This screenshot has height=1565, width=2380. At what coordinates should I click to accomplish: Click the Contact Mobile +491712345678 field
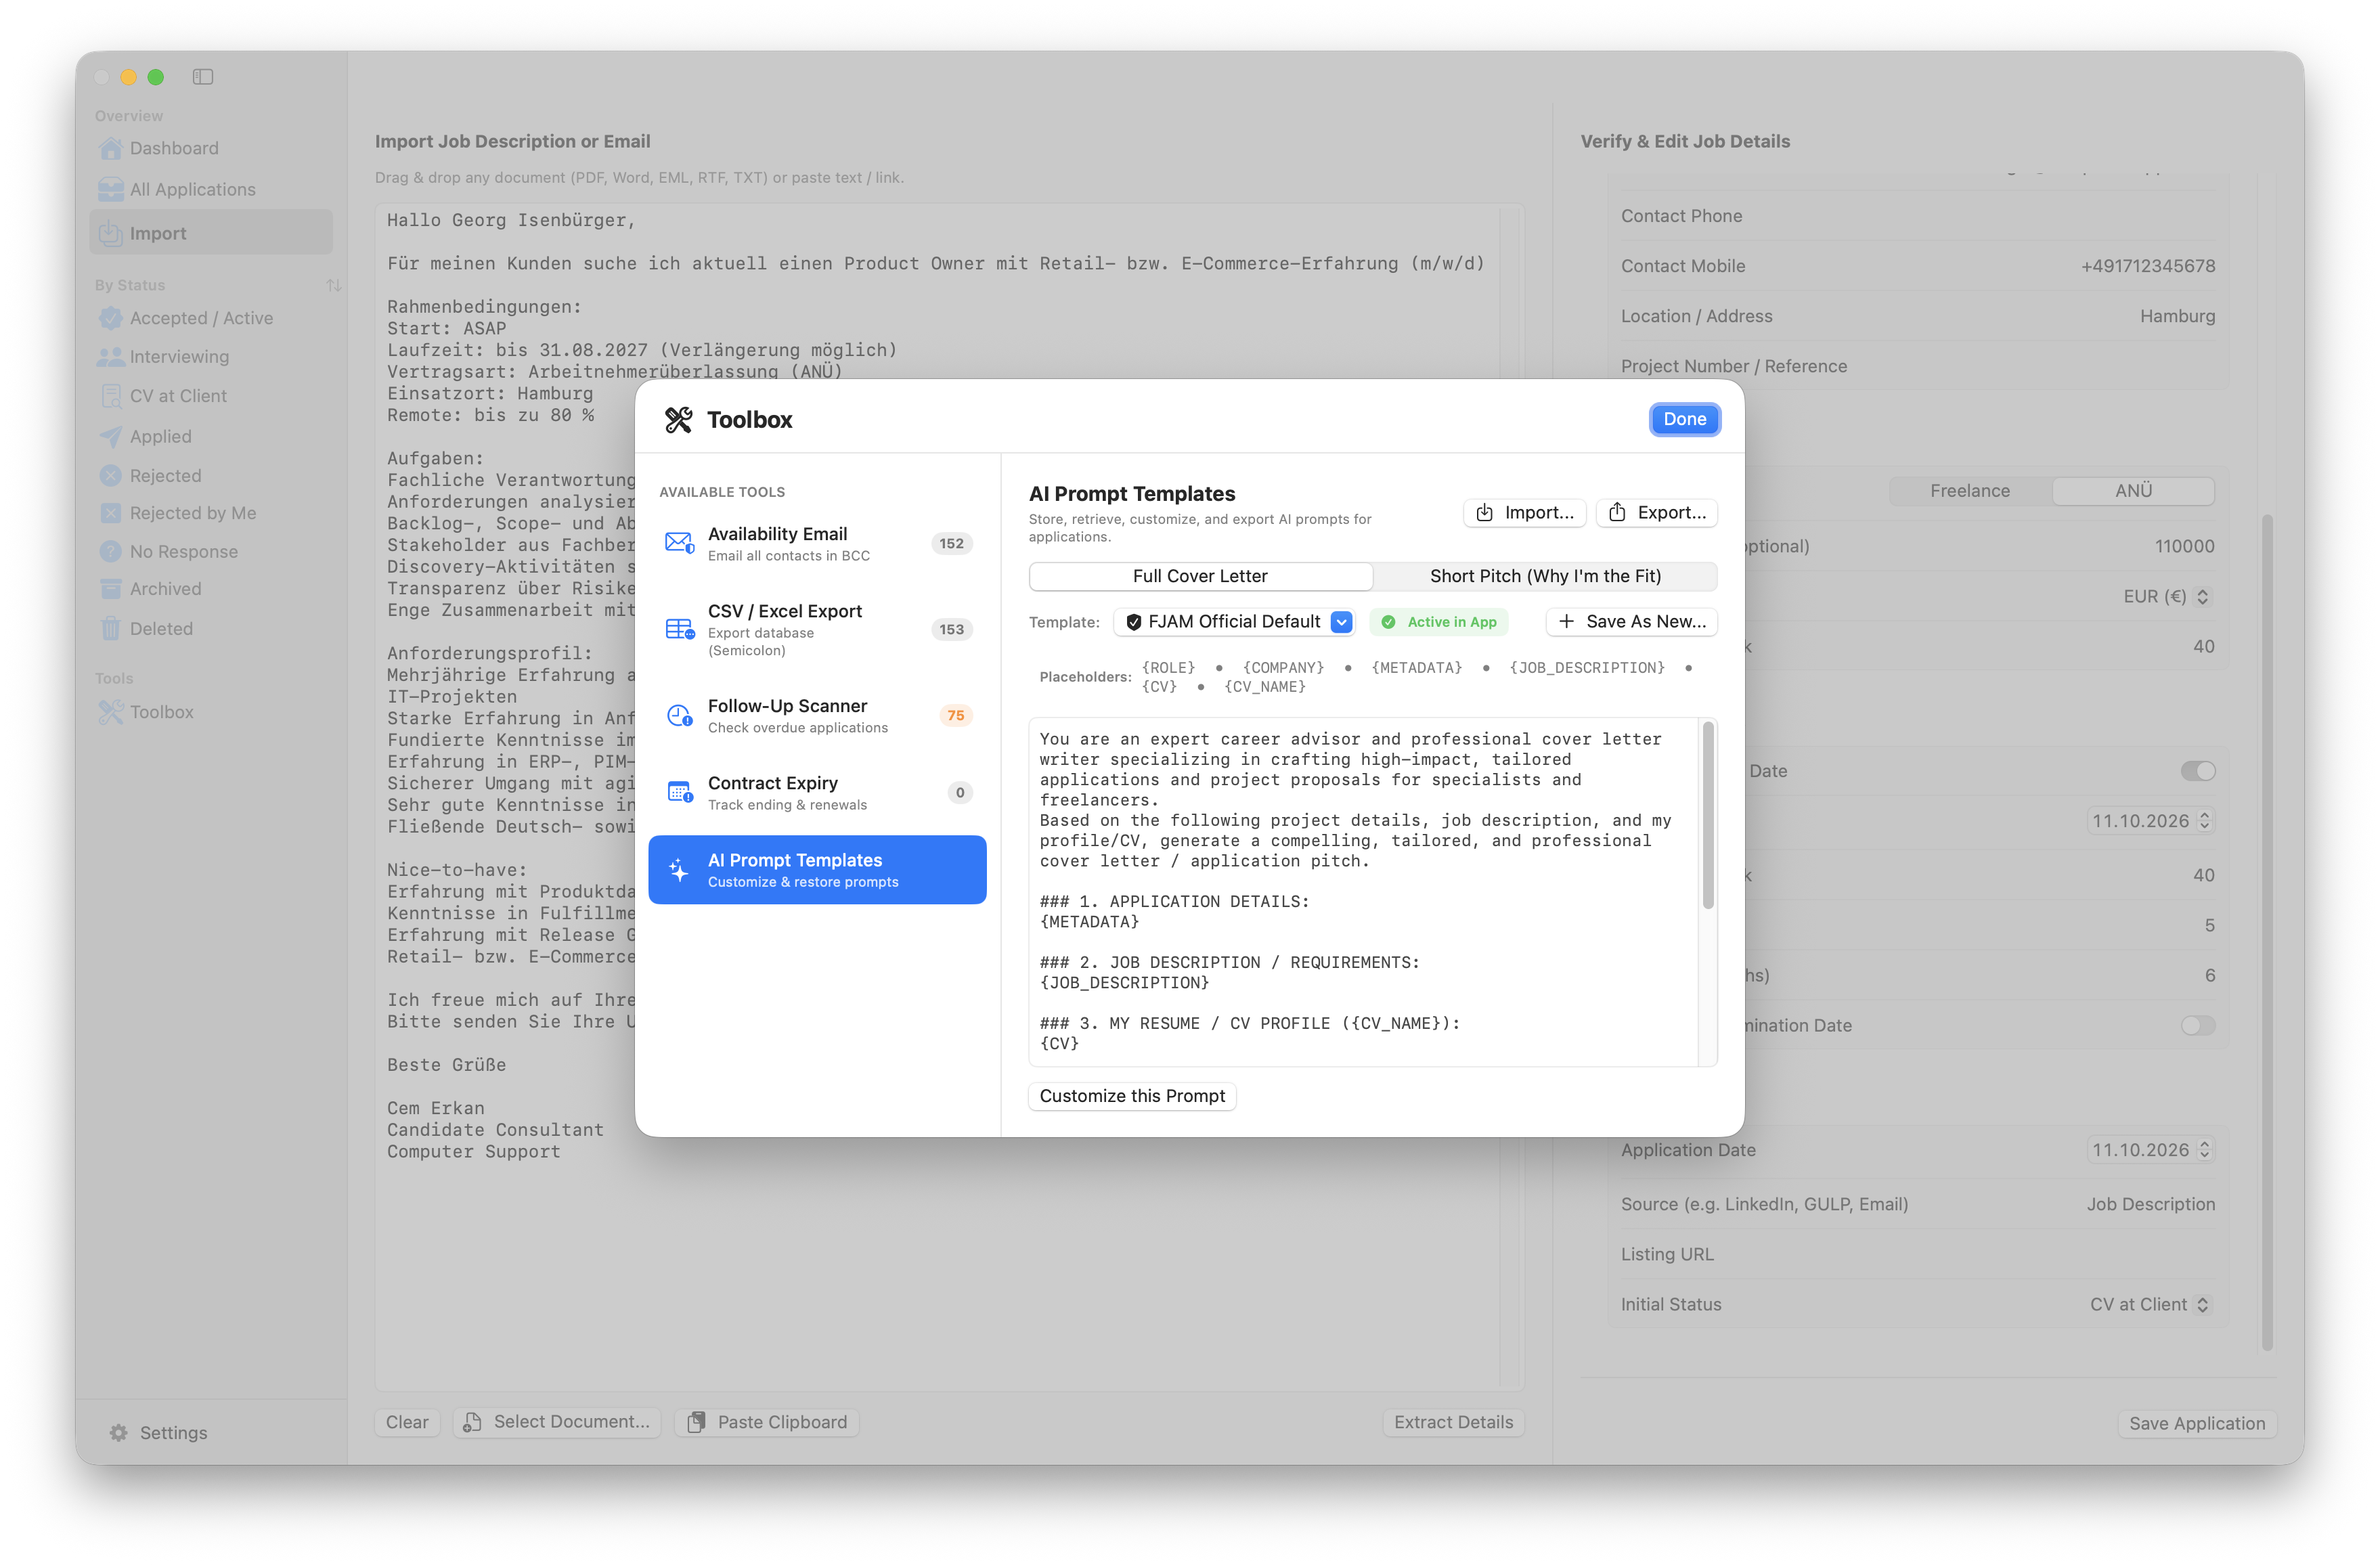1917,266
